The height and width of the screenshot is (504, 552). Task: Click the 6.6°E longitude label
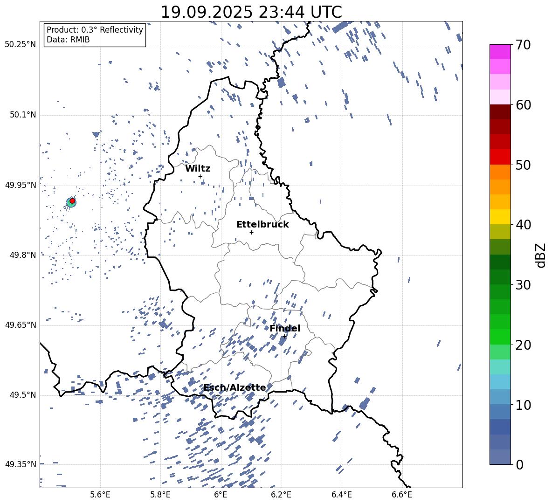tap(402, 495)
